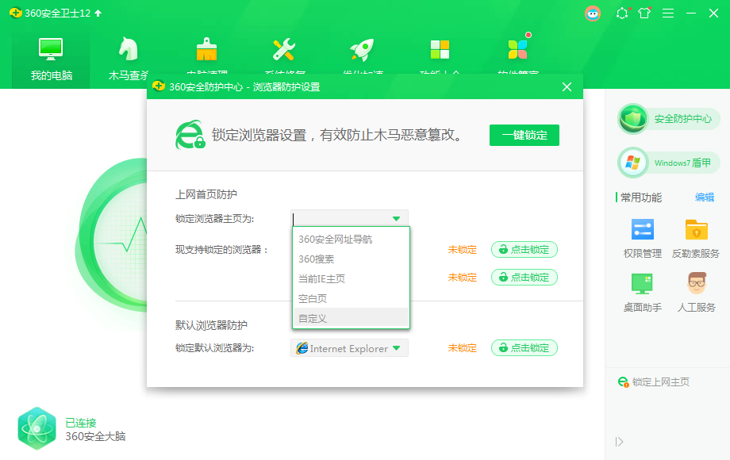
Task: Open the 锁定浏览器主页为 dropdown arrow
Action: click(x=396, y=218)
